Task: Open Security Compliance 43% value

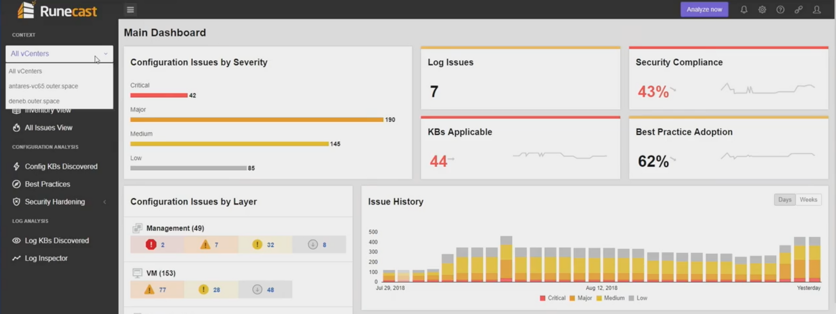Action: pyautogui.click(x=653, y=91)
